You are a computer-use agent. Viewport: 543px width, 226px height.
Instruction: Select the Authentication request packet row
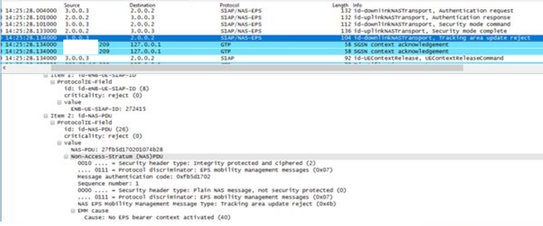point(271,10)
